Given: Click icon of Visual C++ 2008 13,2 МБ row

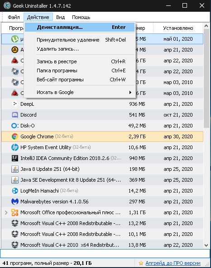Looking at the screenshot, I should (15, 223).
